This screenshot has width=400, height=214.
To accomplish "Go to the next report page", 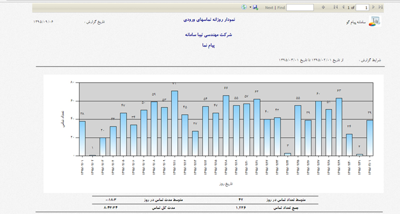I will point(373,7).
